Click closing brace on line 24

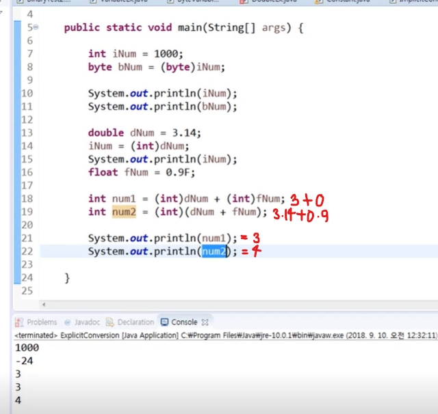(67, 278)
